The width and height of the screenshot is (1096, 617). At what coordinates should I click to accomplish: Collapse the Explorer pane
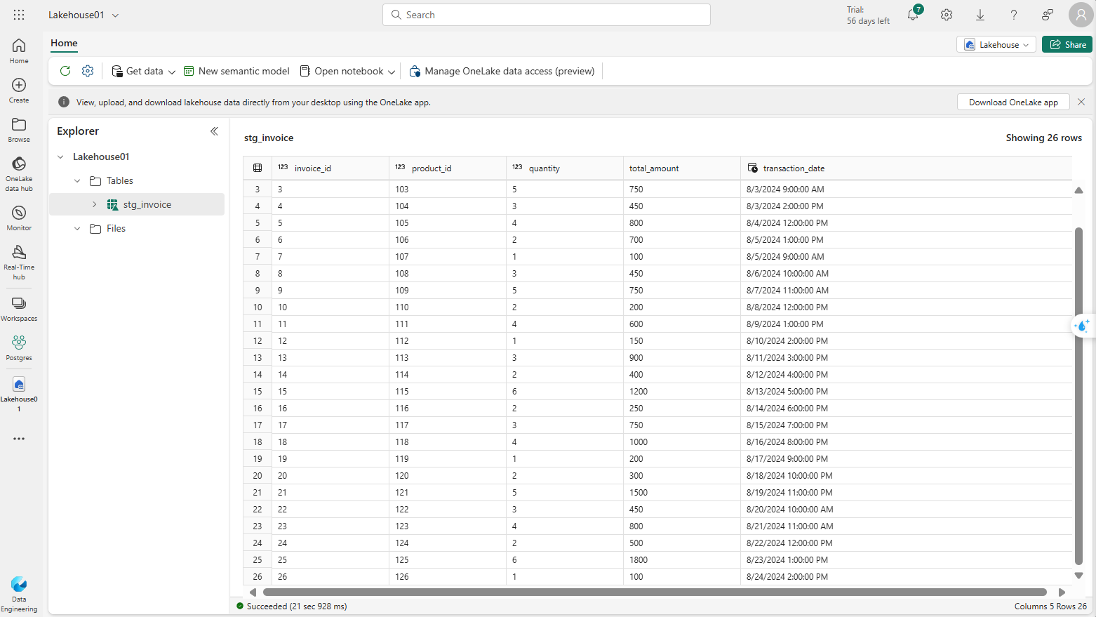click(214, 131)
